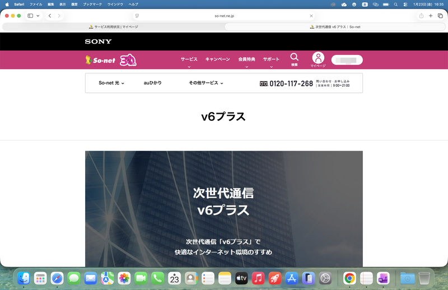Expand the So-net 光 dropdown
The width and height of the screenshot is (448, 290).
111,83
